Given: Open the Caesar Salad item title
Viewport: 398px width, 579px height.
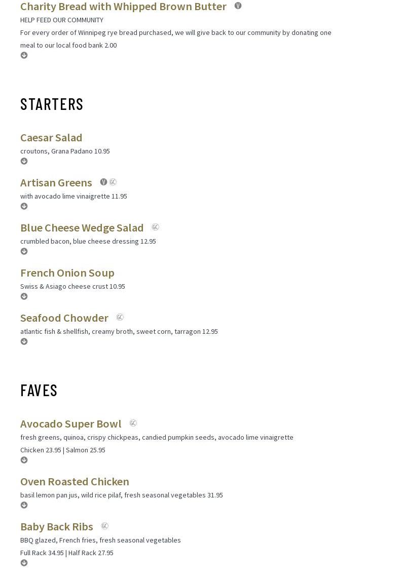Looking at the screenshot, I should click(x=51, y=137).
